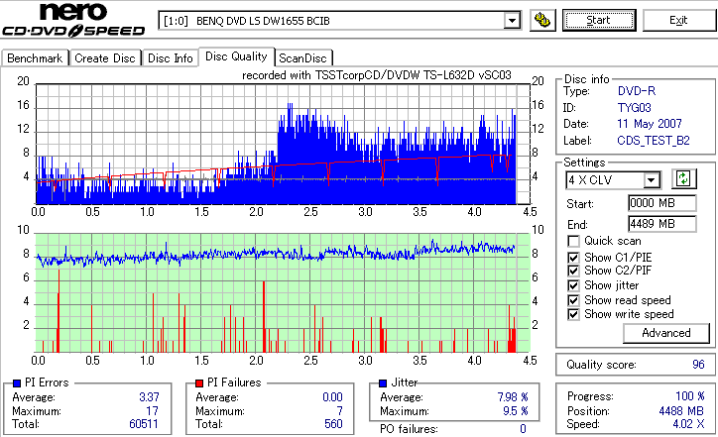Switch to the ScanDisc tab
This screenshot has width=718, height=437.
tap(302, 58)
